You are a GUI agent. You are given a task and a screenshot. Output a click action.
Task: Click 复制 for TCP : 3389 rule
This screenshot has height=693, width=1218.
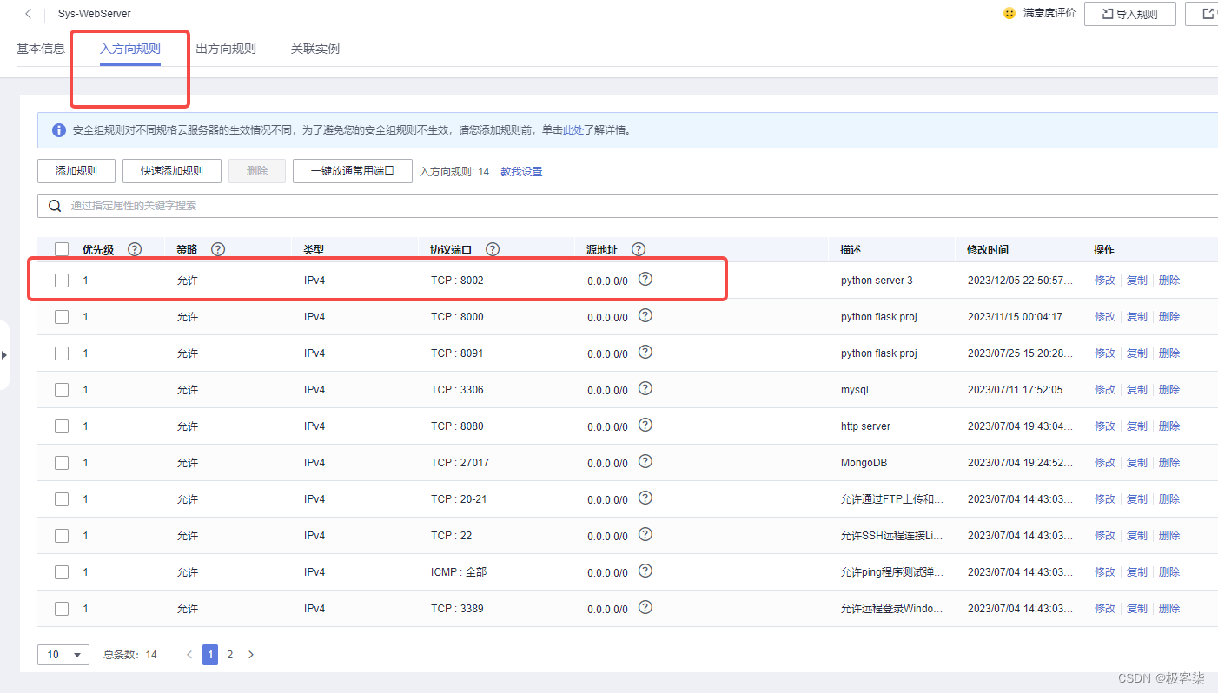1137,609
